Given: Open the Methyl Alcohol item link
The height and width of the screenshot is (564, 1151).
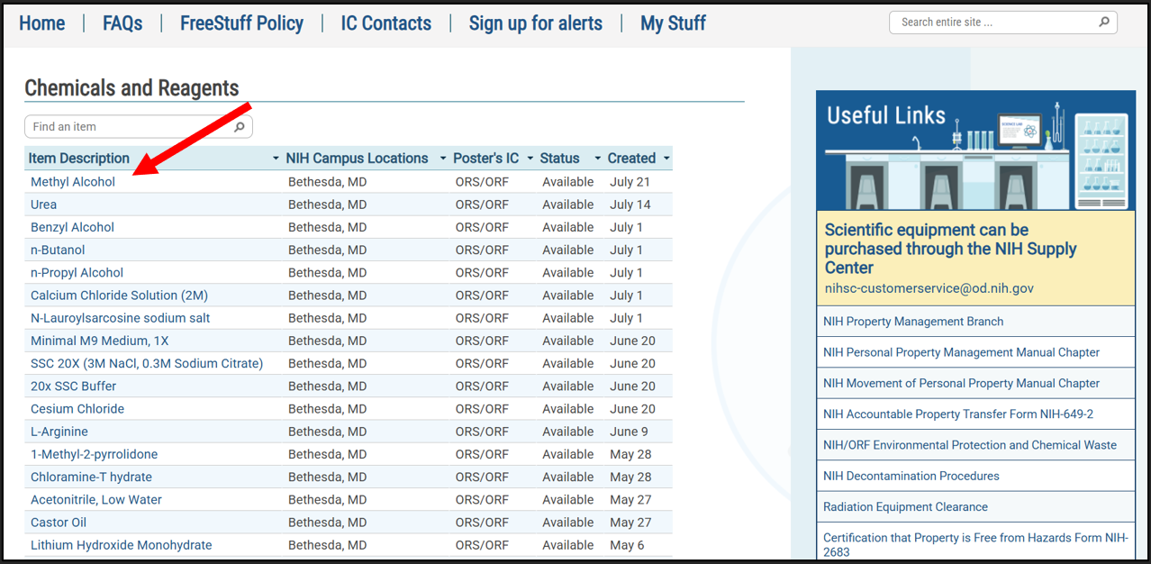Looking at the screenshot, I should [x=73, y=182].
